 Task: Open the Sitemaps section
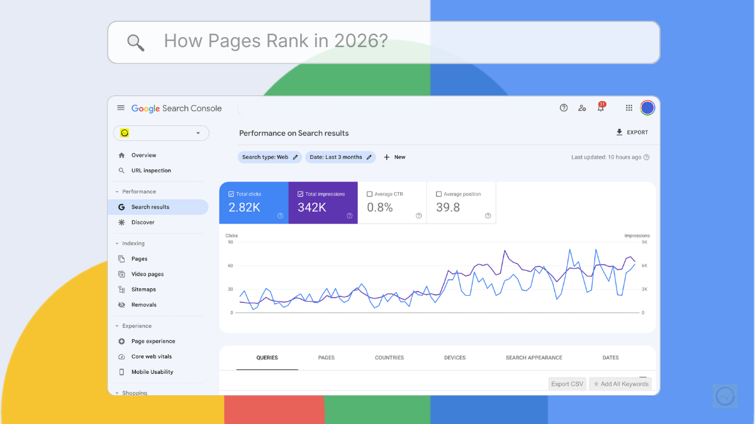[x=143, y=289]
